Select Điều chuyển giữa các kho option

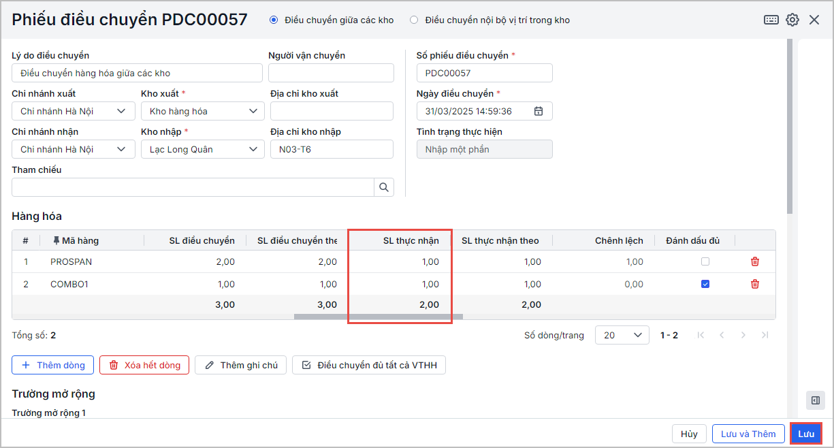click(274, 20)
